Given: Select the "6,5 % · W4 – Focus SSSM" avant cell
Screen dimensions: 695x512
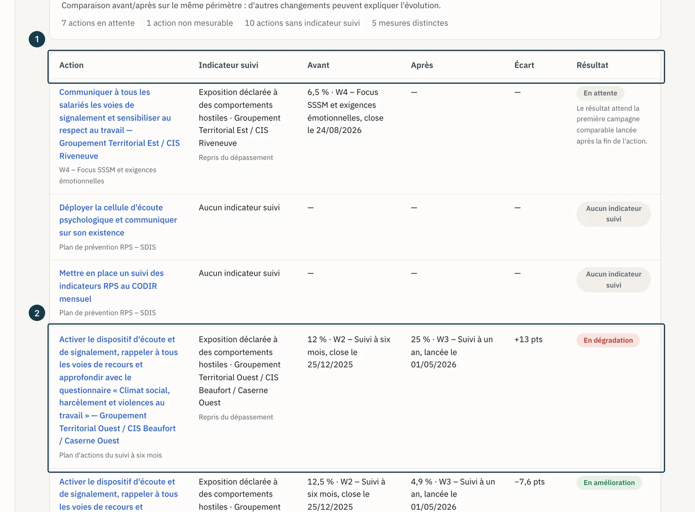Looking at the screenshot, I should [x=346, y=111].
